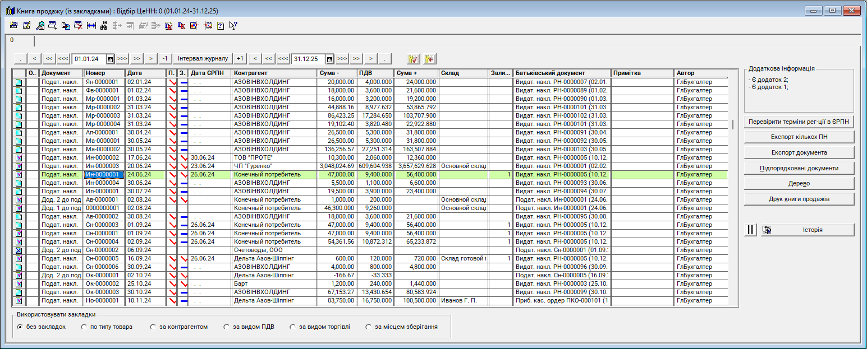Click the edit document pencil icon
This screenshot has width=867, height=349.
point(26,25)
